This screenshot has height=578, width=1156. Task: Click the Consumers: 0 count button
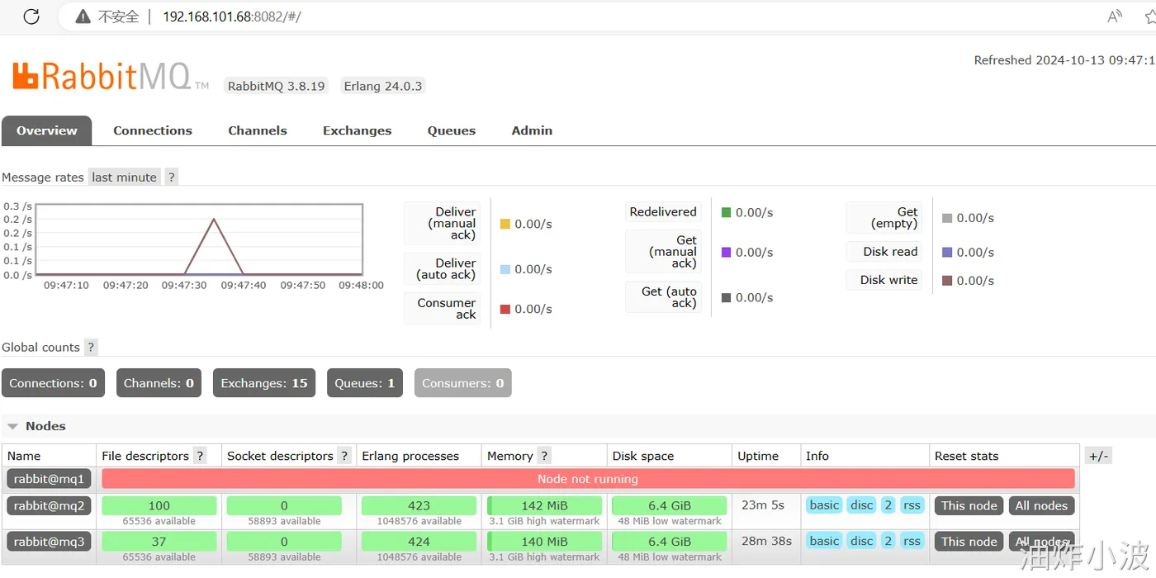[x=463, y=383]
